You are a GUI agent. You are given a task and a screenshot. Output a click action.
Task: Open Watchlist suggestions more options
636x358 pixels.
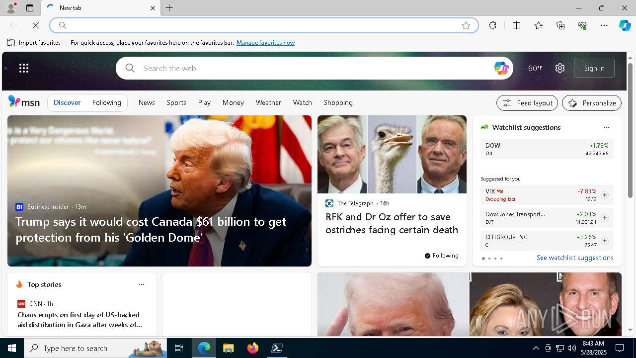pyautogui.click(x=606, y=127)
